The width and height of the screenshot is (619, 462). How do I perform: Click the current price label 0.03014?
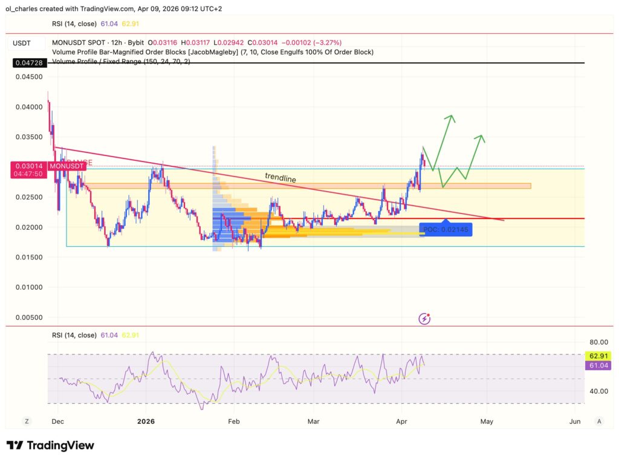coord(28,165)
